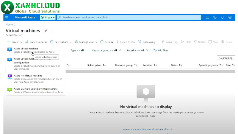238x134 pixels.
Task: Sort by the Location column
Action: pos(150,65)
